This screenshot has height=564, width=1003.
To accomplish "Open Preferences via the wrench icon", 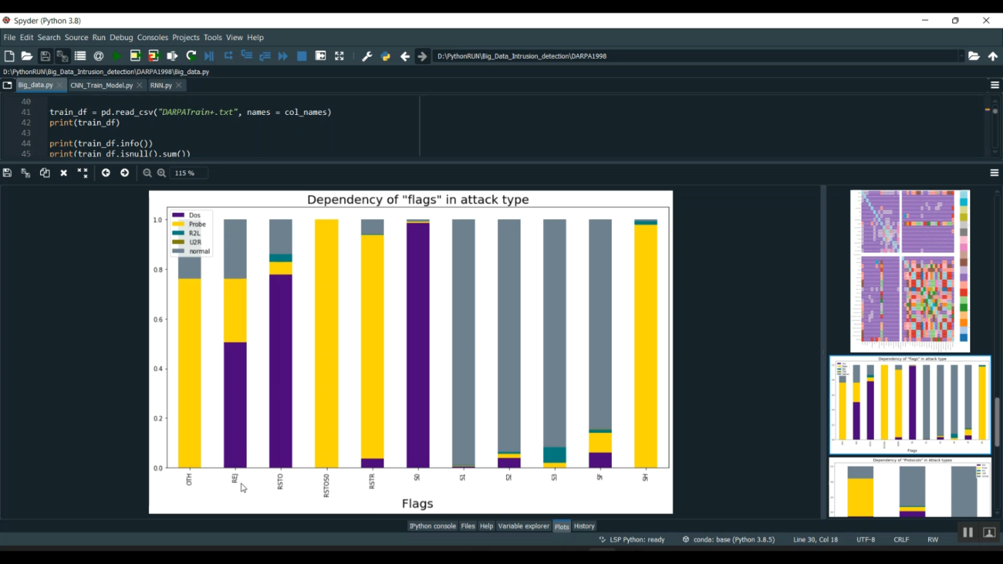I will click(x=367, y=57).
